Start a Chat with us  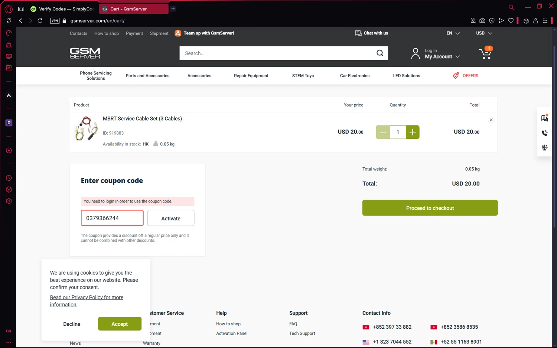tap(371, 33)
